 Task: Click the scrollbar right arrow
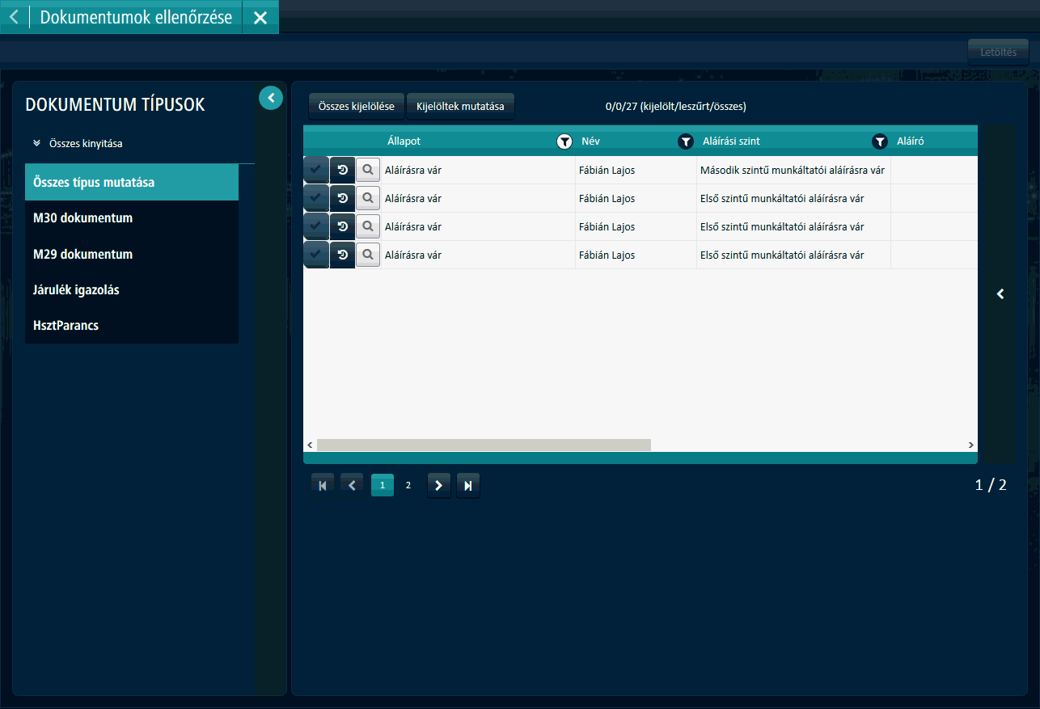click(971, 445)
